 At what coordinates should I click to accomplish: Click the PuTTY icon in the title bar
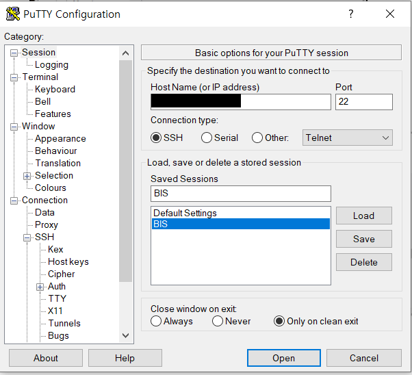12,14
